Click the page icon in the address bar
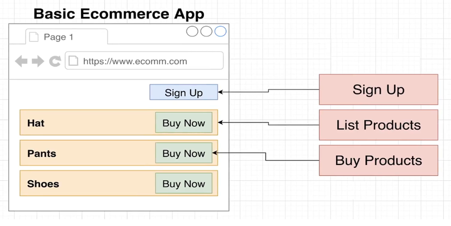 point(73,61)
